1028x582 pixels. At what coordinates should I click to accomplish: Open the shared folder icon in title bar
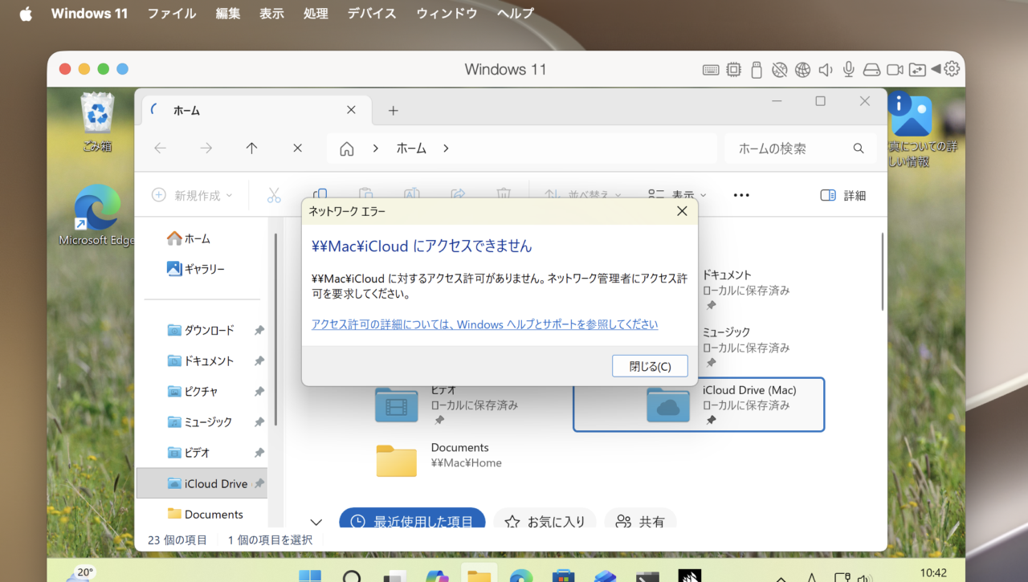pos(917,70)
